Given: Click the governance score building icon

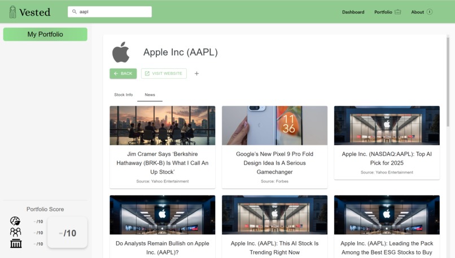Looking at the screenshot, I should [x=16, y=243].
